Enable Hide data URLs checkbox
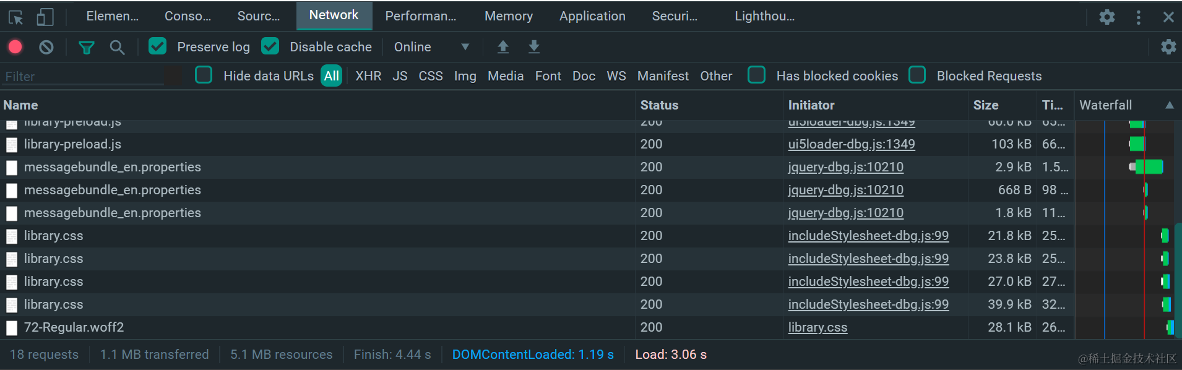This screenshot has width=1182, height=370. point(204,75)
